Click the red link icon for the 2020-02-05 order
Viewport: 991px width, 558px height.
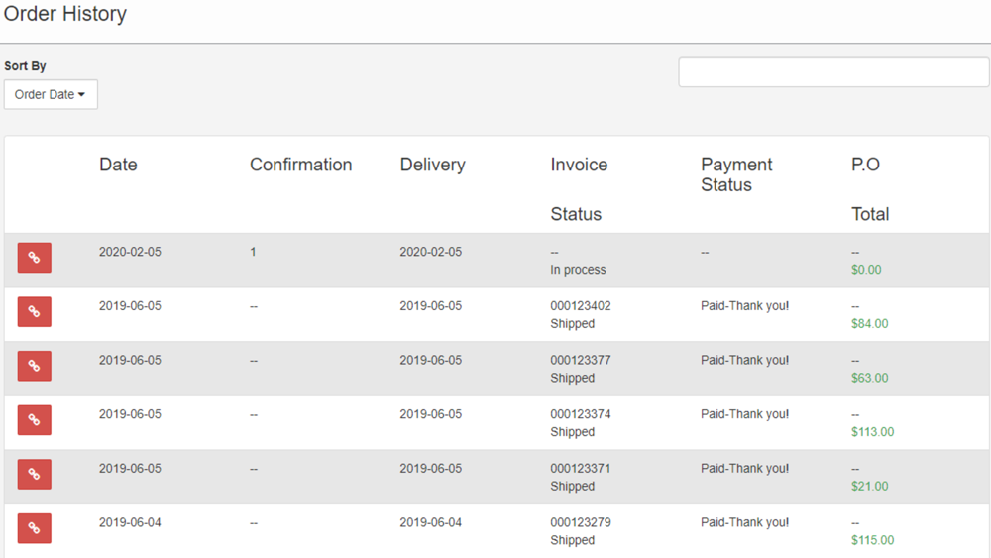[34, 258]
